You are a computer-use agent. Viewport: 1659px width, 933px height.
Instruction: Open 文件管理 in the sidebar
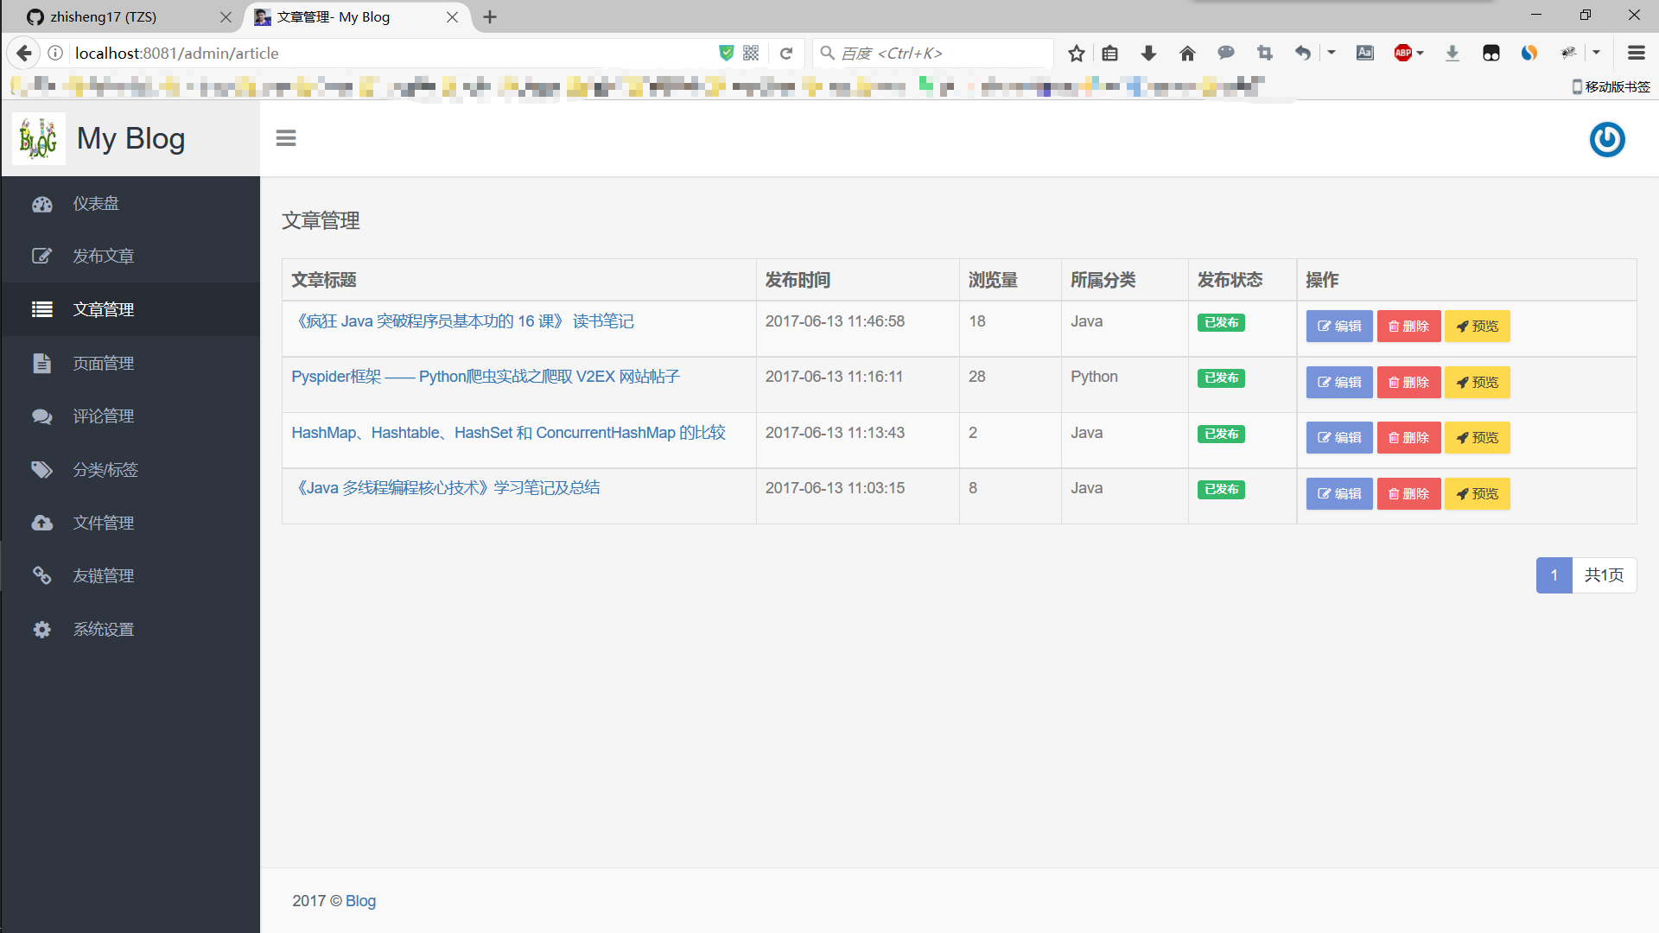pyautogui.click(x=103, y=524)
